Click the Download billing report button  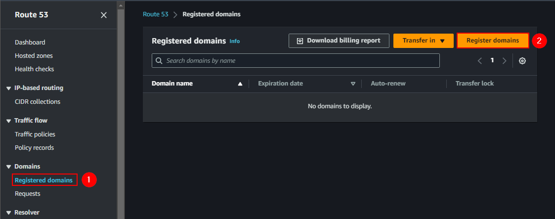[x=339, y=41]
